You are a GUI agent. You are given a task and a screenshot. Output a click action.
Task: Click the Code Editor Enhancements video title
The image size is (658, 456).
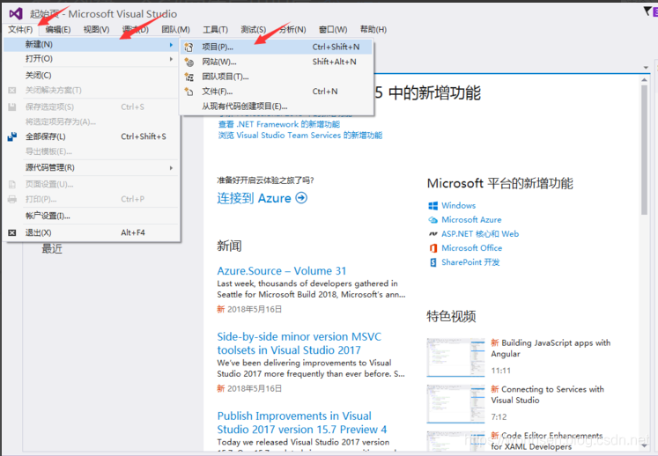[x=547, y=441]
